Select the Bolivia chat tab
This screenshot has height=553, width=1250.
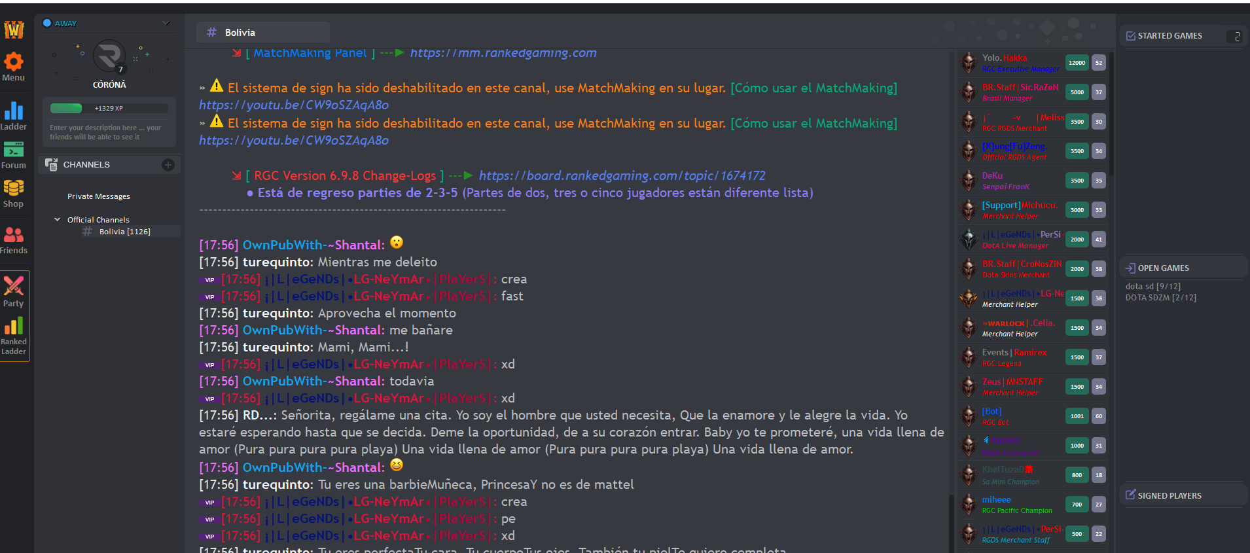(263, 32)
